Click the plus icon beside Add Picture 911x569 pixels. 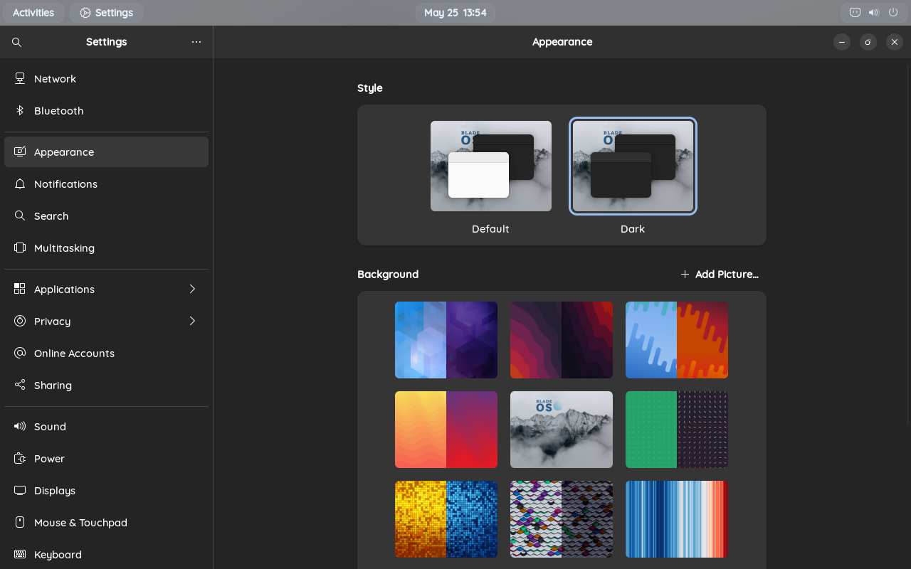coord(685,275)
